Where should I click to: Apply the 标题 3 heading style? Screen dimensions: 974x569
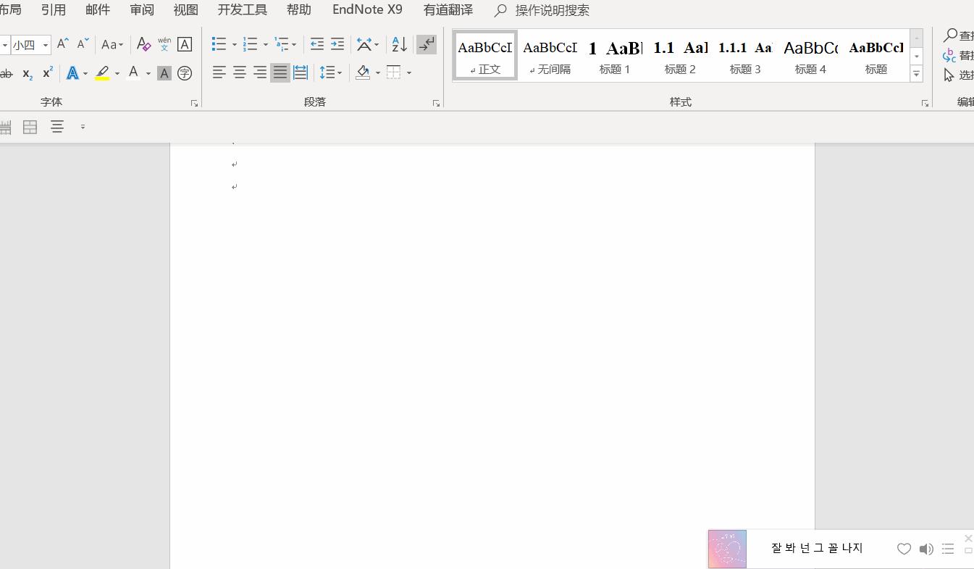(746, 55)
